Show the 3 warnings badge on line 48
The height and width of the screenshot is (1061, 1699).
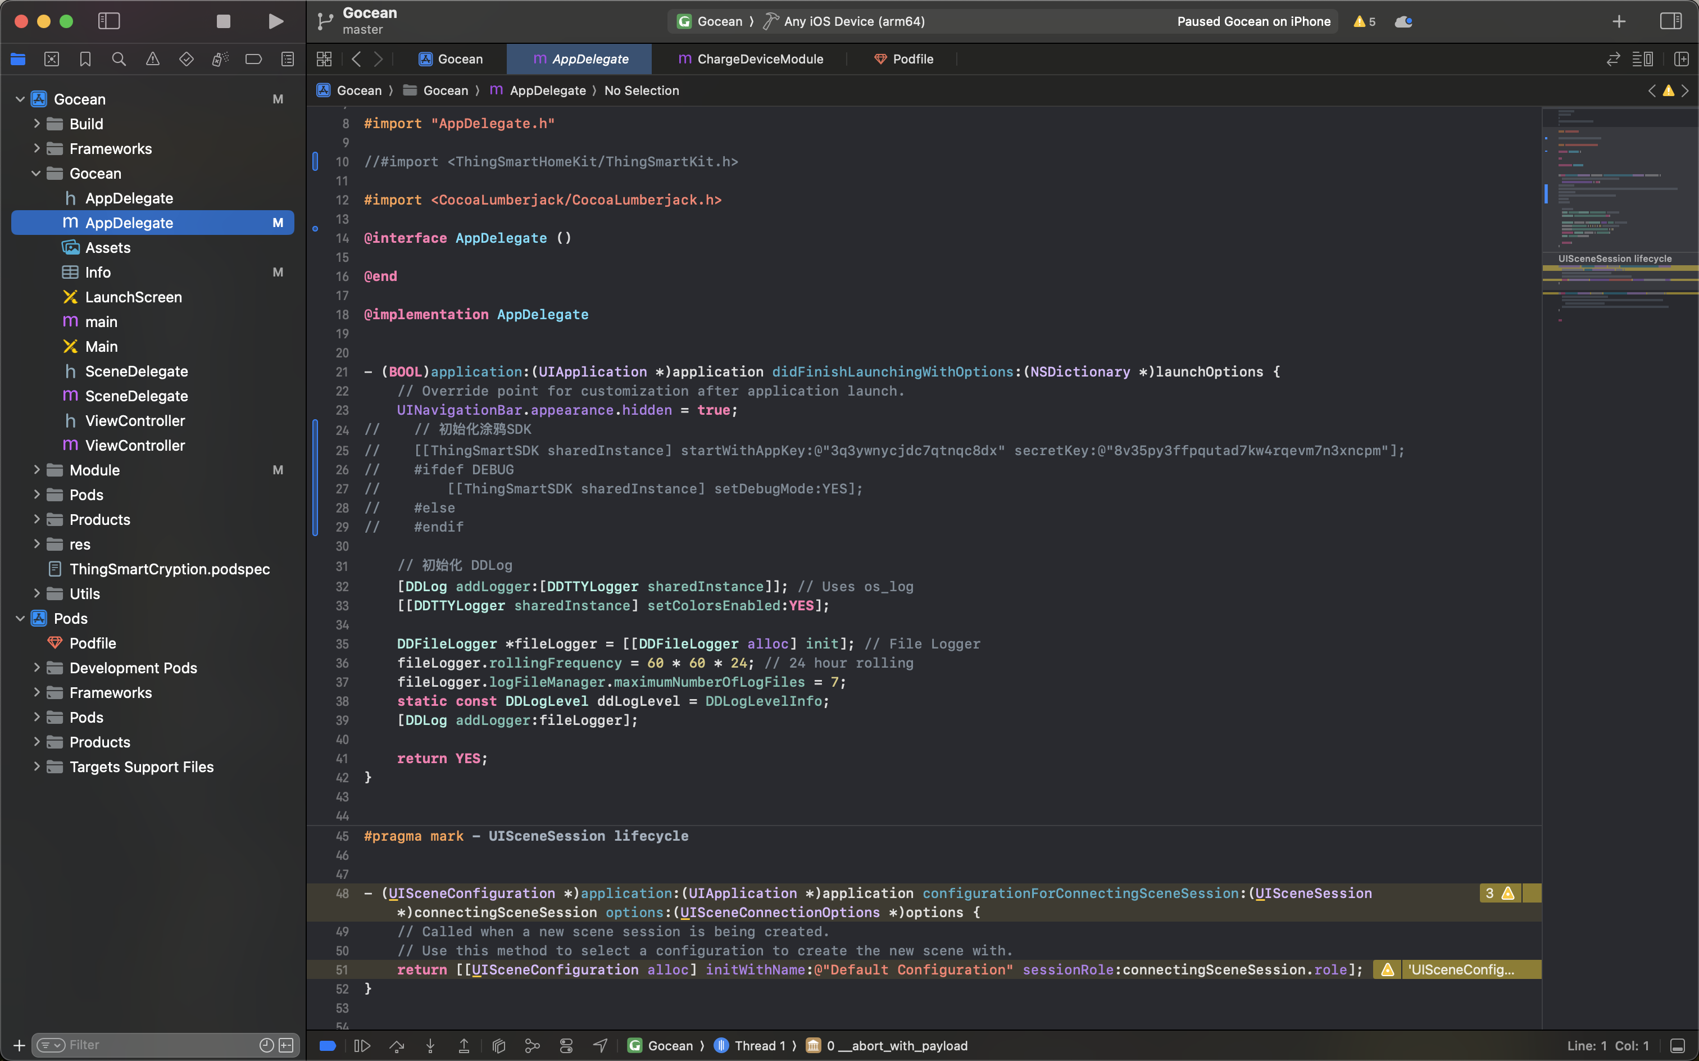tap(1500, 894)
